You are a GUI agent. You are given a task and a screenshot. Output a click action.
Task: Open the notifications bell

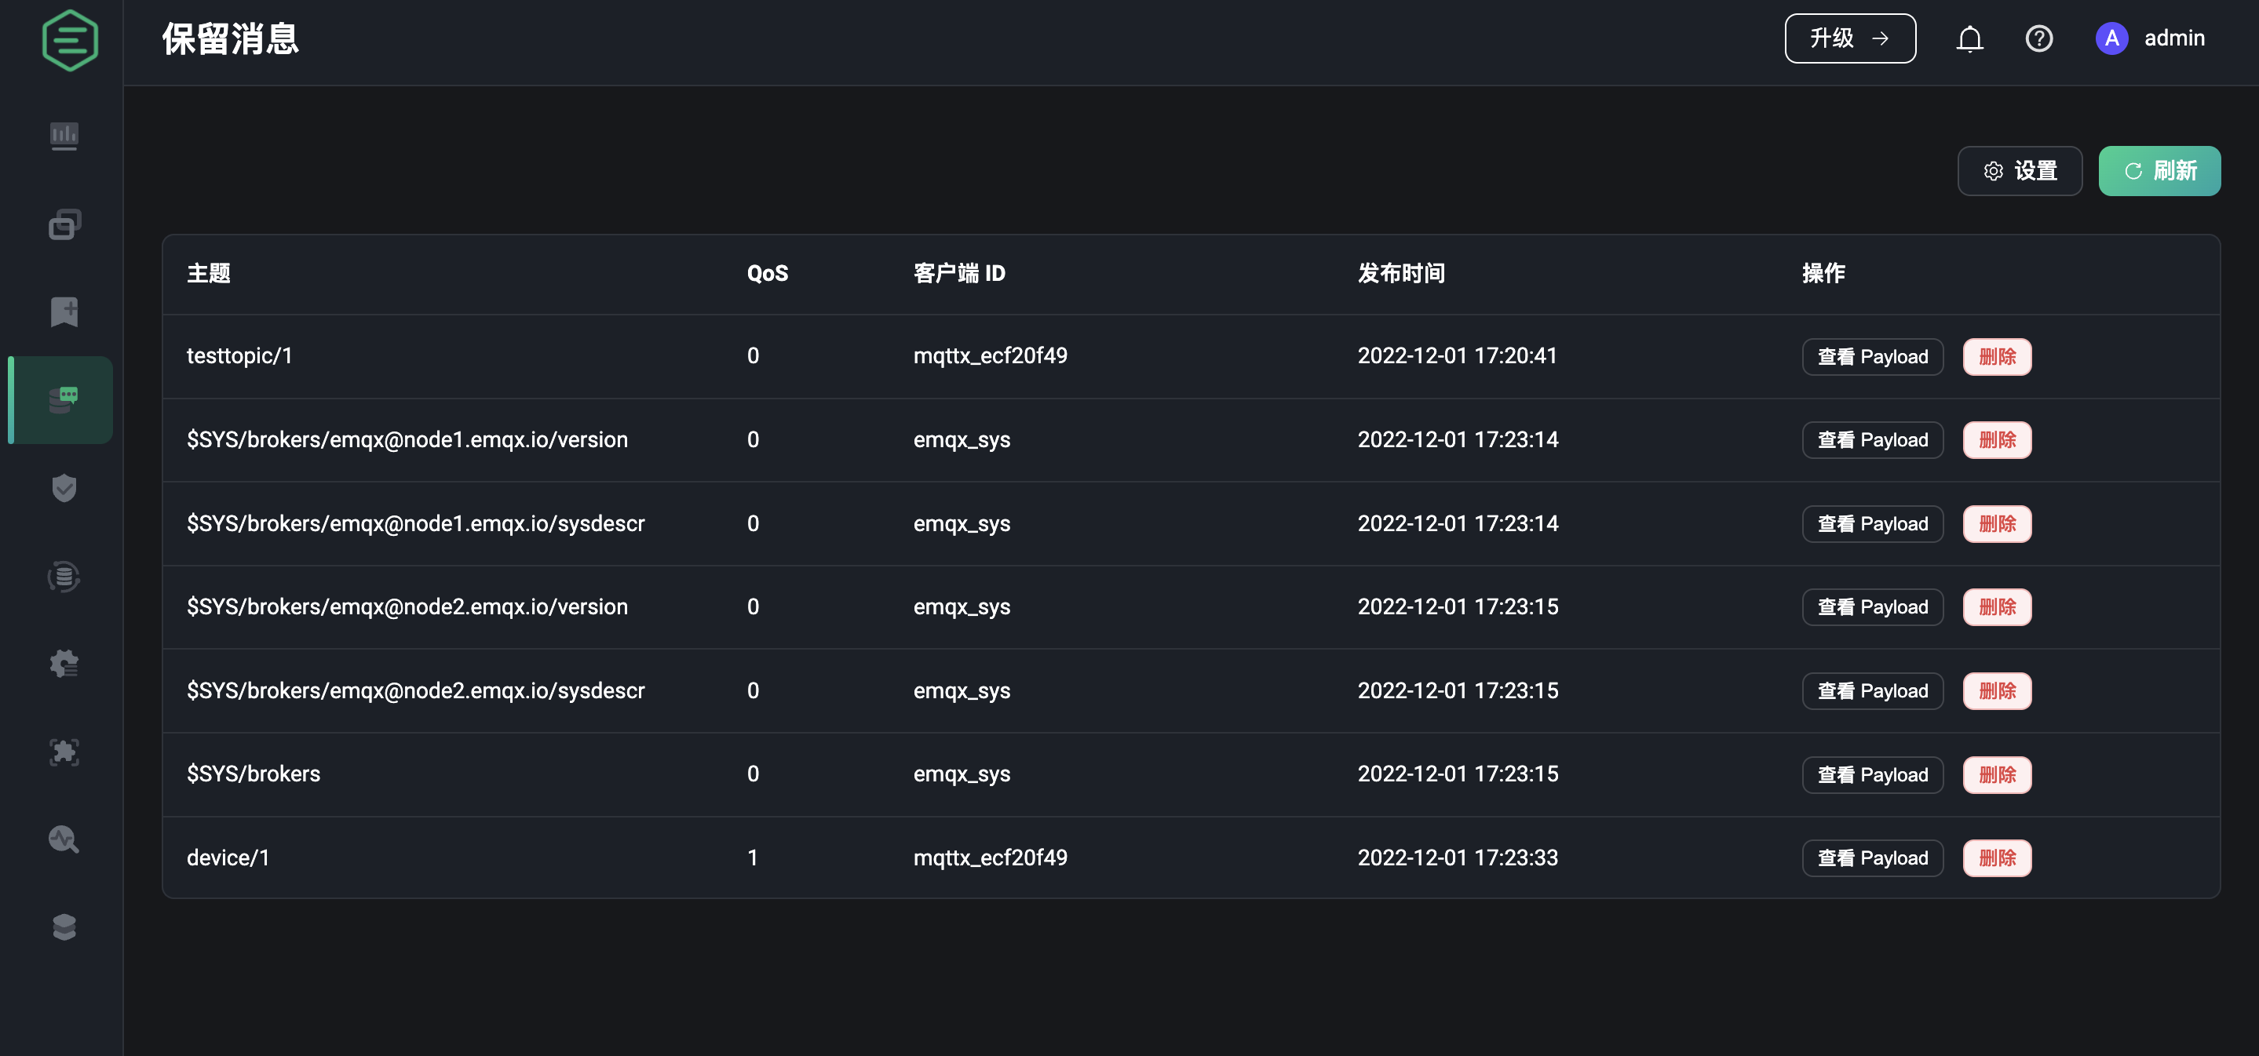coord(1969,38)
